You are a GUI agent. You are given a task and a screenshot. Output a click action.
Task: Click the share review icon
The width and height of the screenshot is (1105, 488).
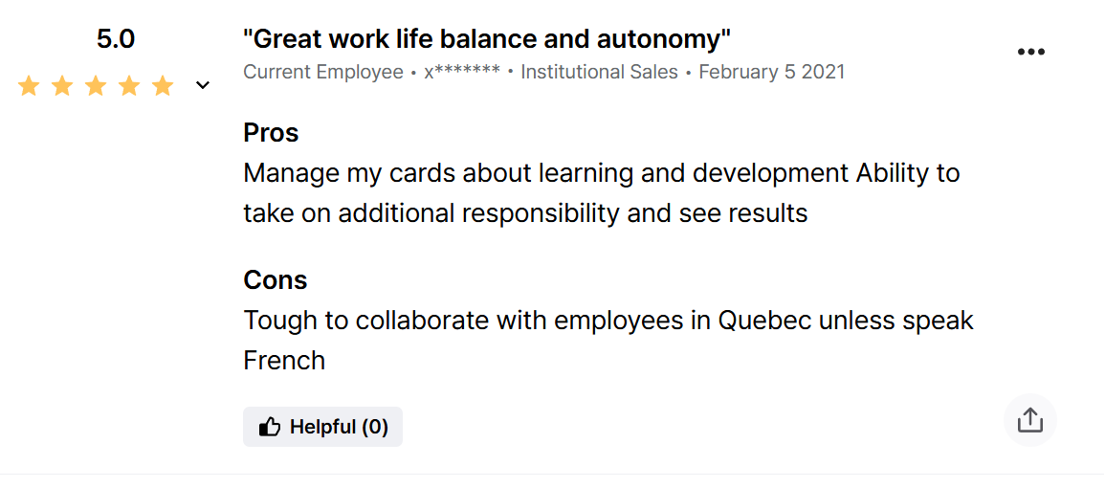click(x=1029, y=420)
